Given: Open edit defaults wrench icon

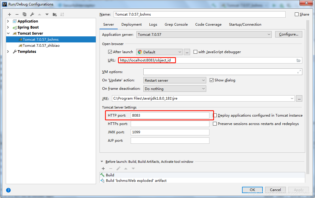Looking at the screenshot, I should 32,14.
